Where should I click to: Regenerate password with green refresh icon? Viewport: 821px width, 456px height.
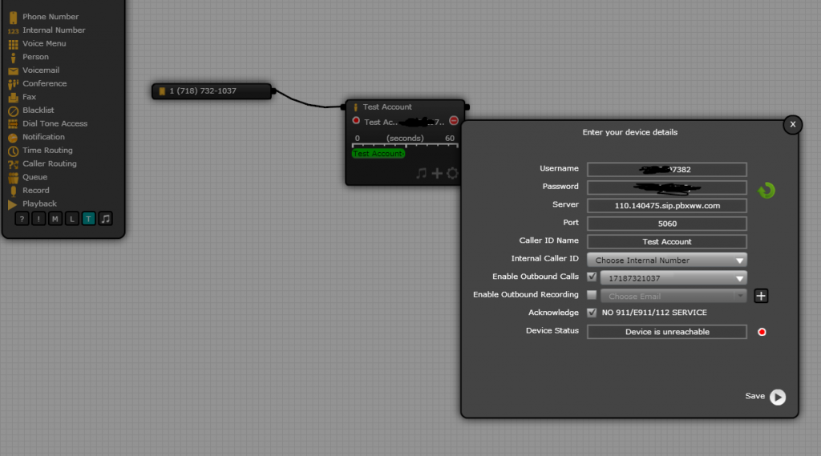click(x=766, y=191)
